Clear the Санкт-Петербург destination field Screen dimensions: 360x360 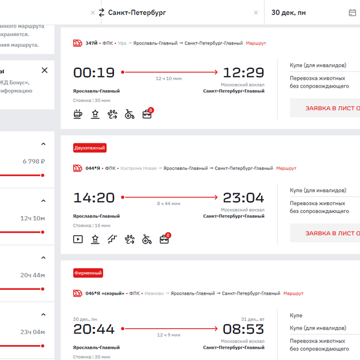point(256,13)
